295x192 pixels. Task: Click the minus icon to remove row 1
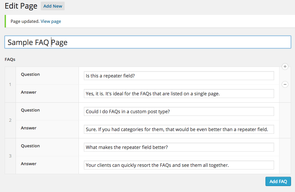[x=285, y=84]
